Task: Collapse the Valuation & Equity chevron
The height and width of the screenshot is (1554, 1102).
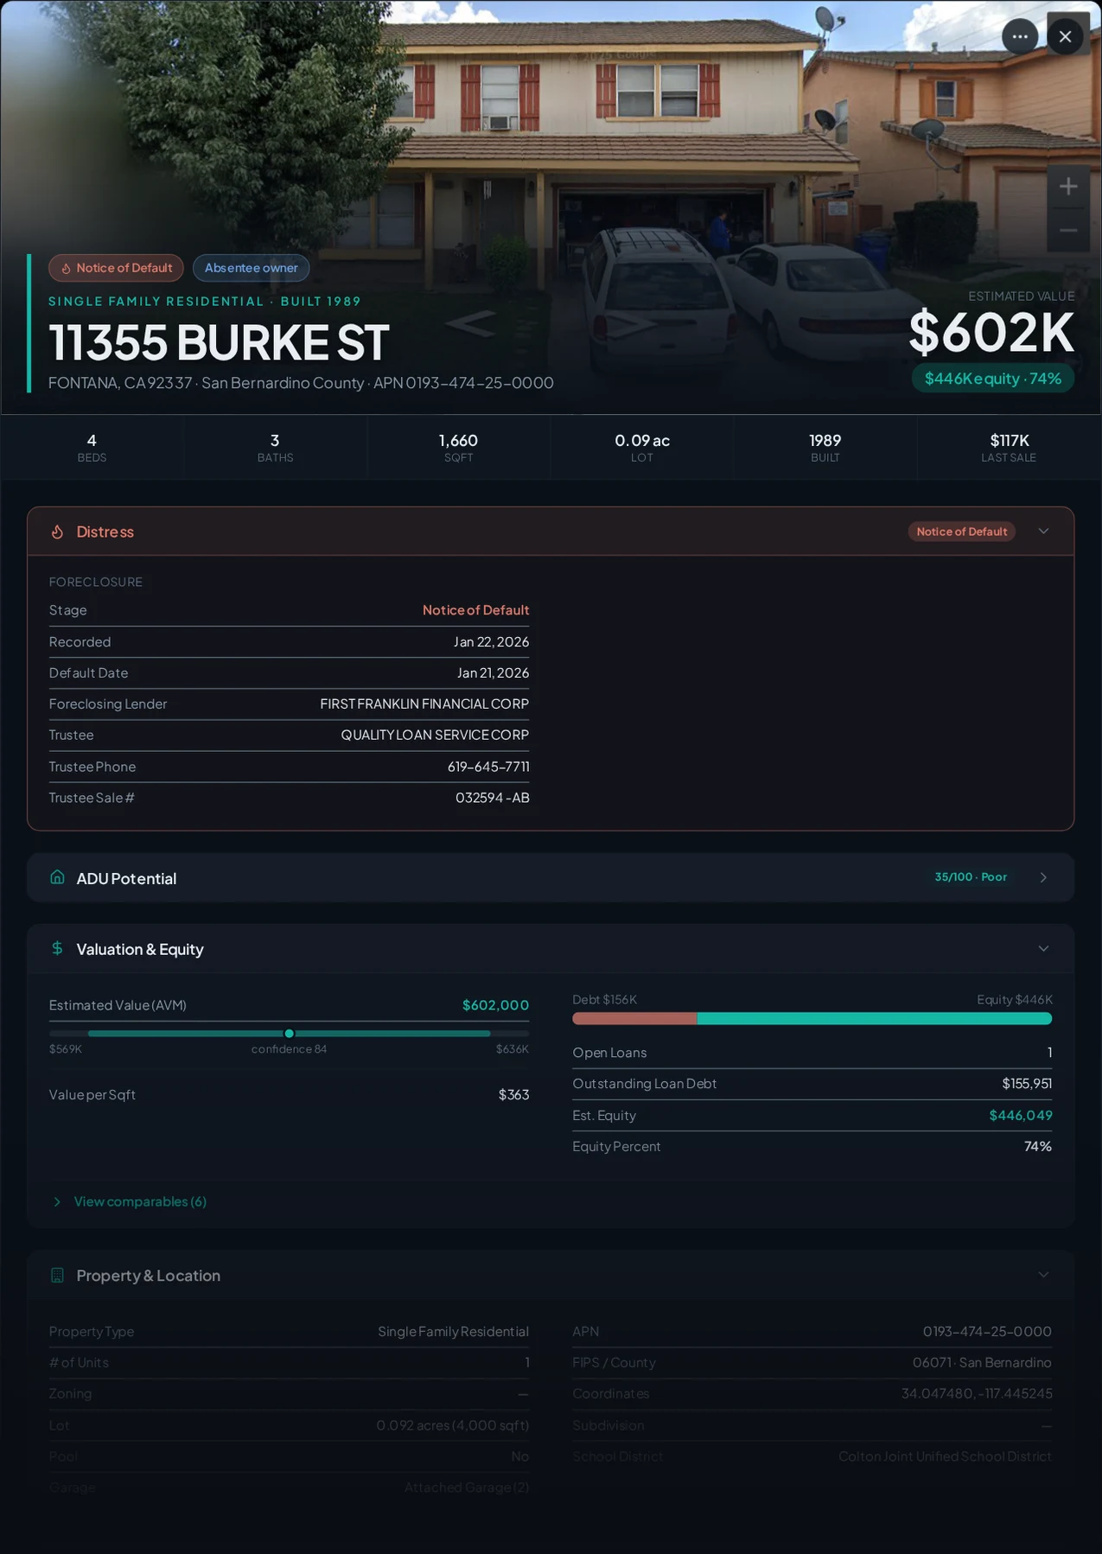Action: [1043, 948]
